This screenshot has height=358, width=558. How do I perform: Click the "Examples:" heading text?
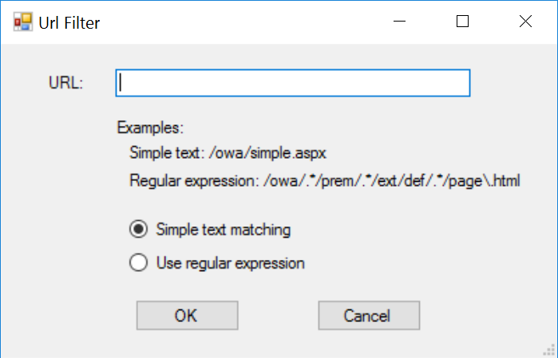coord(150,128)
